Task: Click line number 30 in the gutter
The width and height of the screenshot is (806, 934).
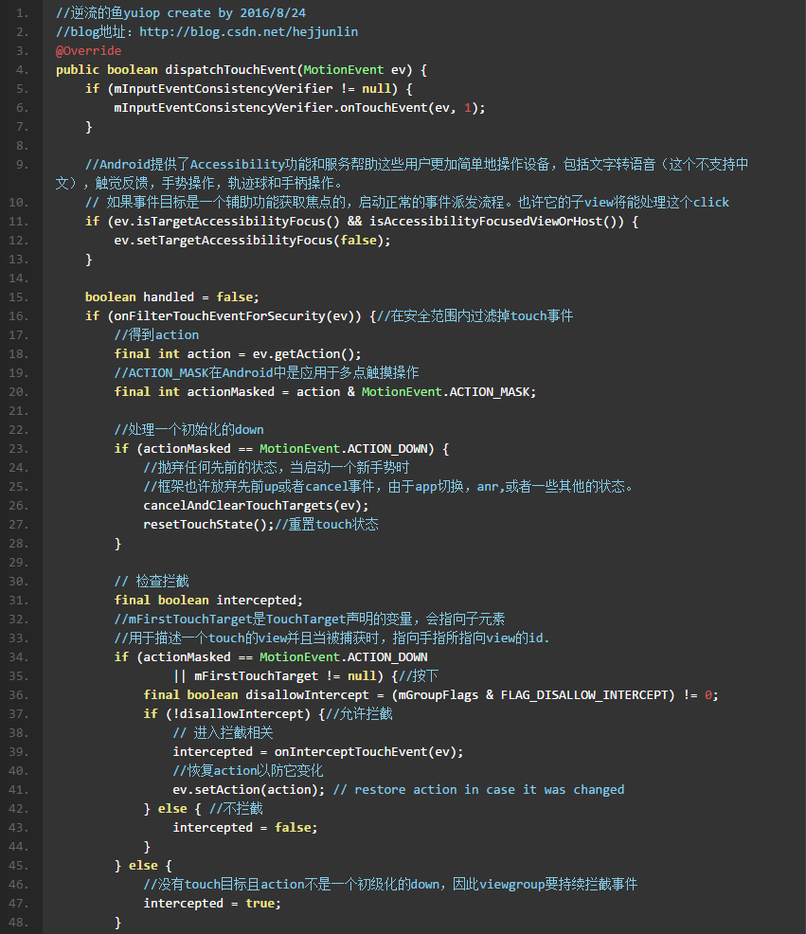Action: pyautogui.click(x=22, y=582)
